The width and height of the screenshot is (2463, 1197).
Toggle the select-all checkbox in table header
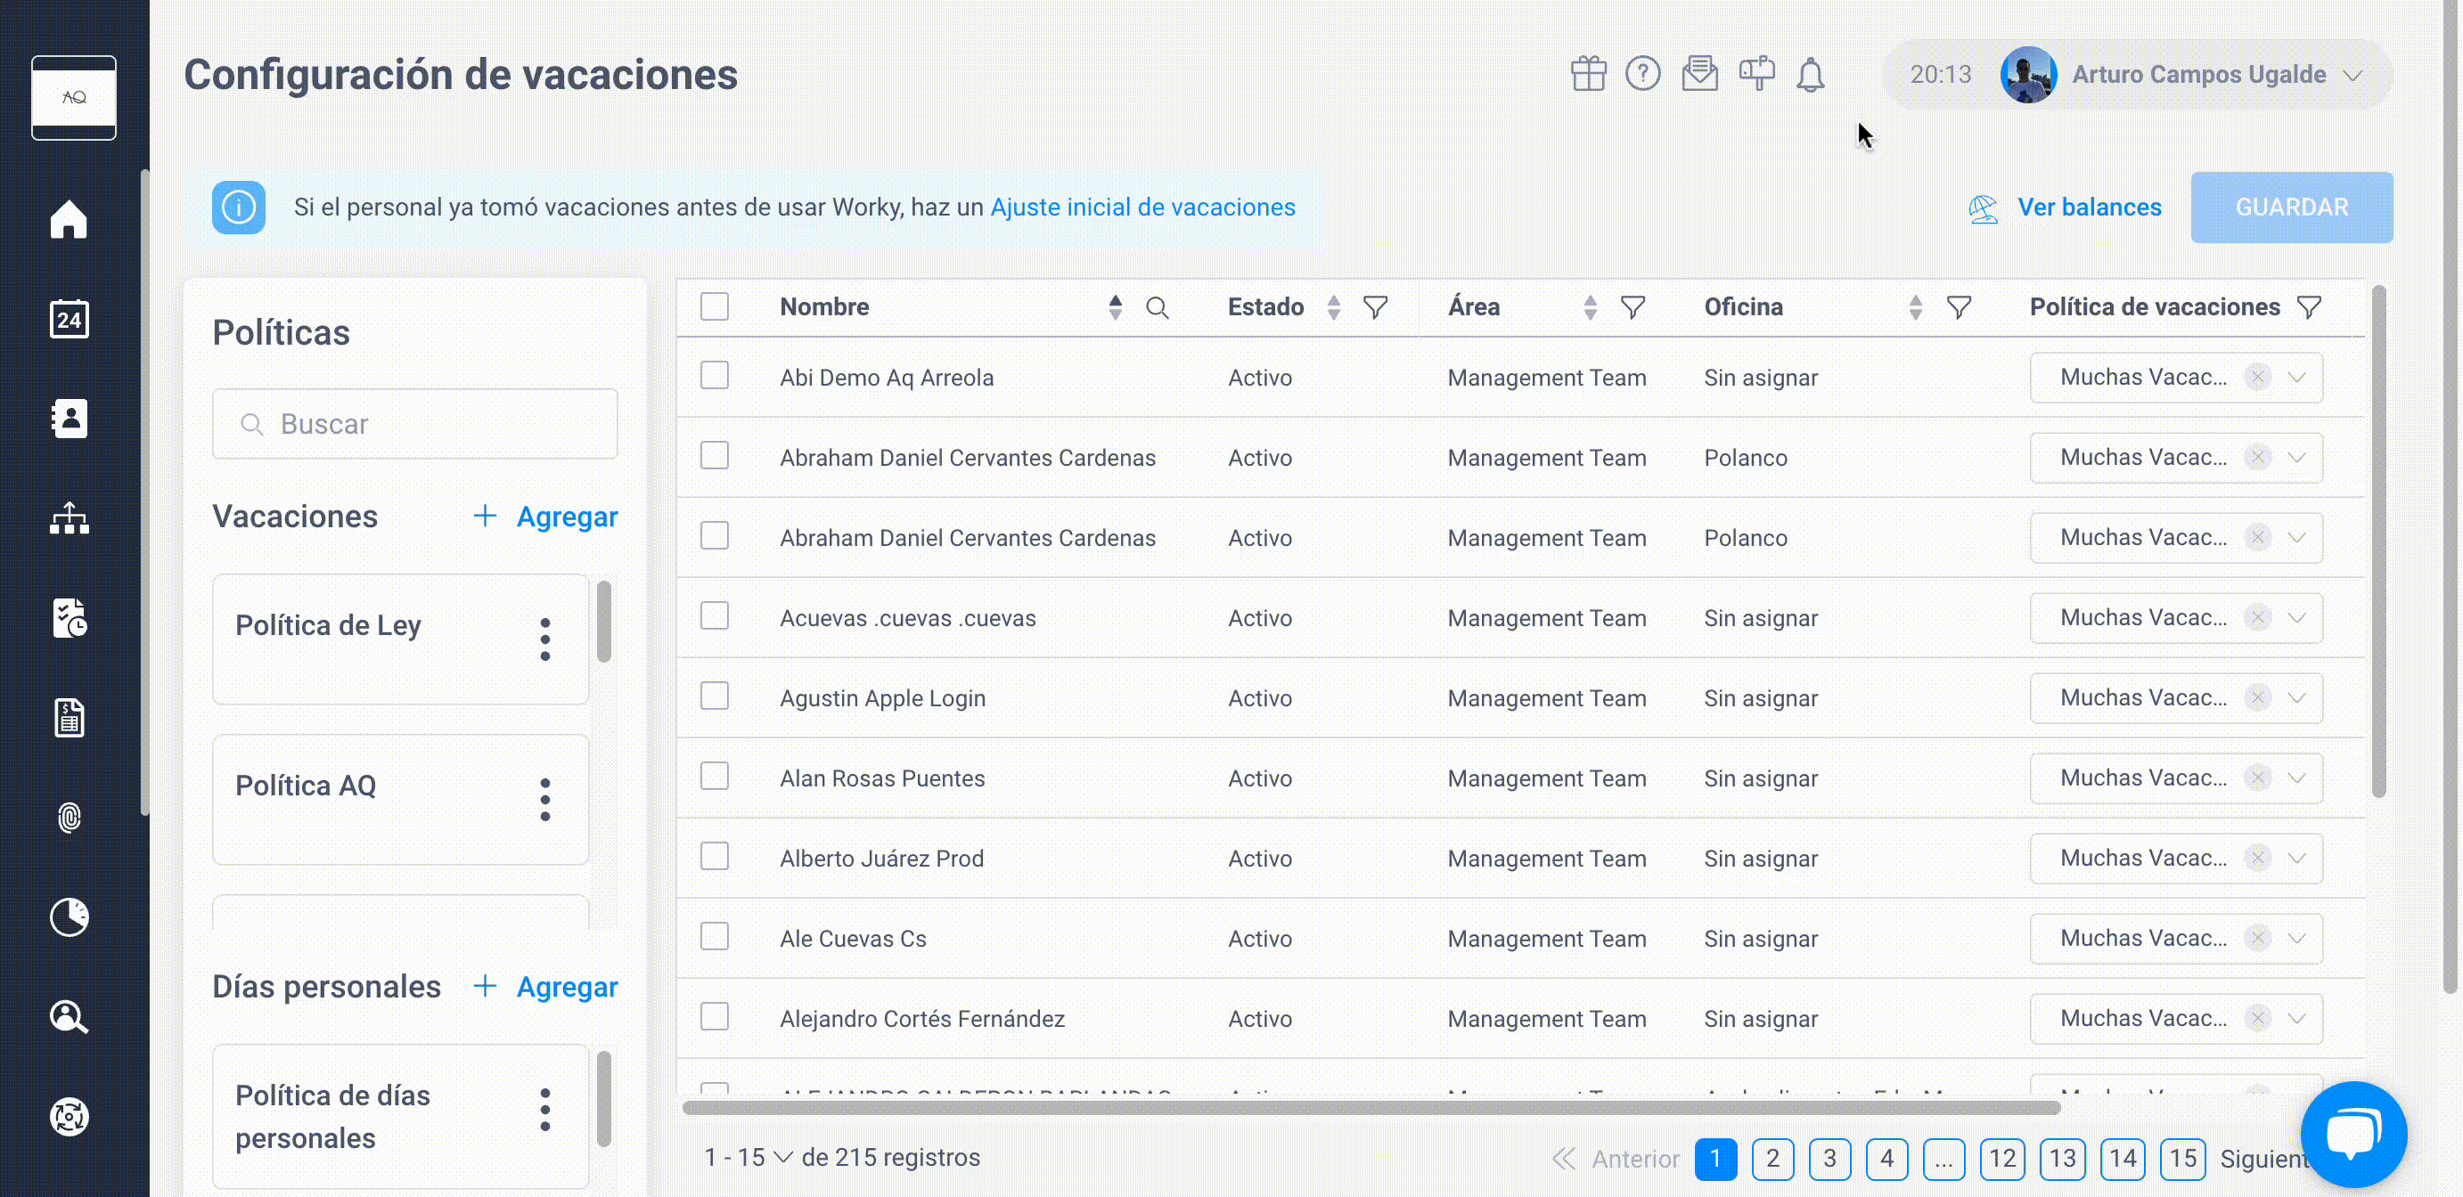[715, 306]
